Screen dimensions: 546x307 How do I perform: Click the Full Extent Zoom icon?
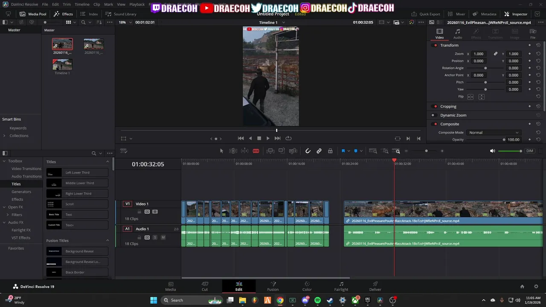pyautogui.click(x=373, y=151)
